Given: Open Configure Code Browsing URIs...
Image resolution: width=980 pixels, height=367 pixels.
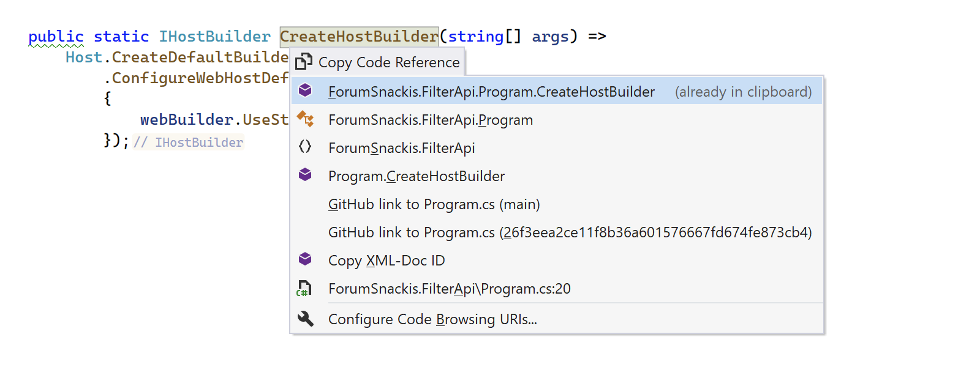Looking at the screenshot, I should pyautogui.click(x=557, y=319).
